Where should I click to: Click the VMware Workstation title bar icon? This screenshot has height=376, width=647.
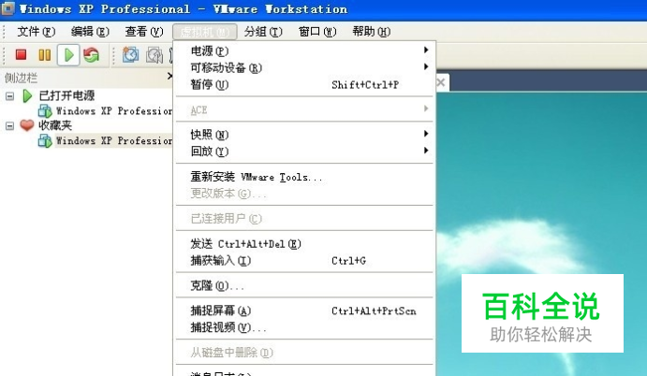tap(7, 9)
